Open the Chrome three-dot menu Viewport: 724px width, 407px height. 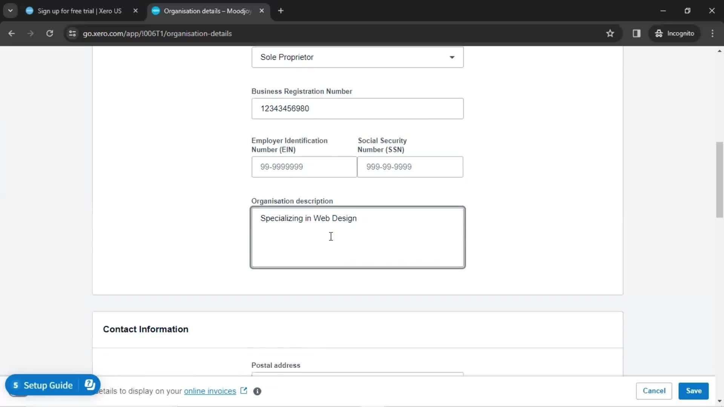pos(712,34)
